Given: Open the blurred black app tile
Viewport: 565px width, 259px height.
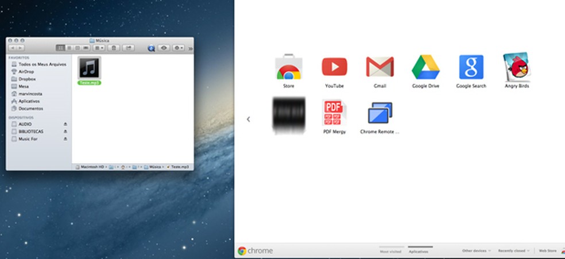Looking at the screenshot, I should (289, 115).
